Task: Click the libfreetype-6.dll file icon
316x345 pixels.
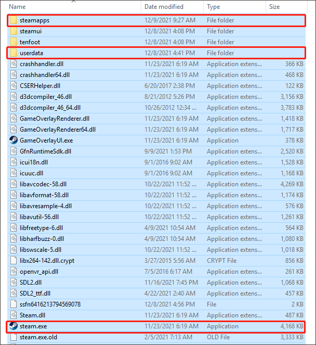Action: point(14,228)
